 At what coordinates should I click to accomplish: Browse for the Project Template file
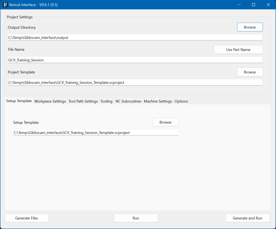(x=250, y=72)
